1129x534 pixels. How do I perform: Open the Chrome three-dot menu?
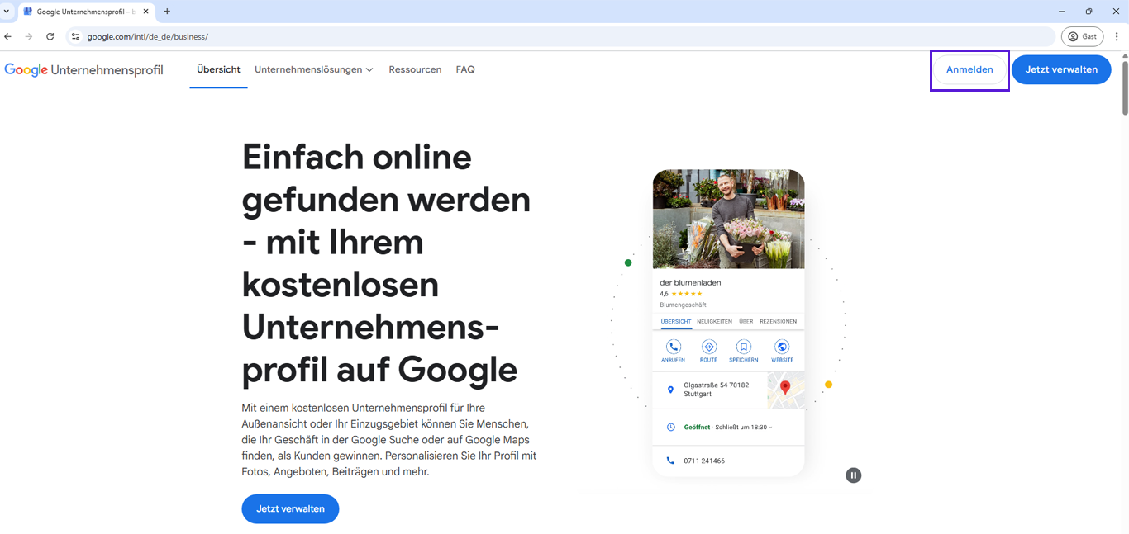click(1117, 36)
